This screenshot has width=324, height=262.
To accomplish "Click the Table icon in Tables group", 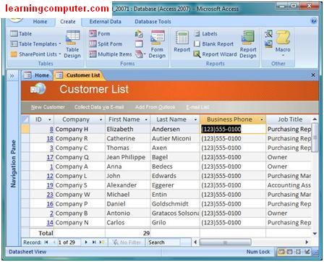I will (x=14, y=33).
